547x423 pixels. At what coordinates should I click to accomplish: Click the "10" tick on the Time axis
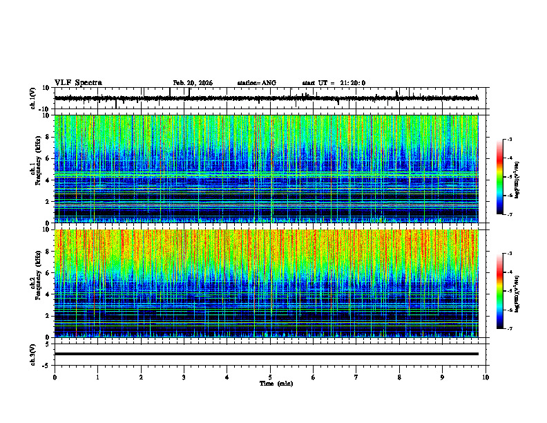486,377
